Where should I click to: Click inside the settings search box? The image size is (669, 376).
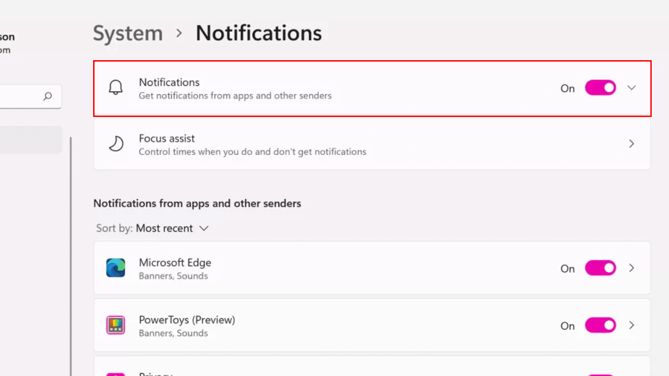[x=20, y=96]
